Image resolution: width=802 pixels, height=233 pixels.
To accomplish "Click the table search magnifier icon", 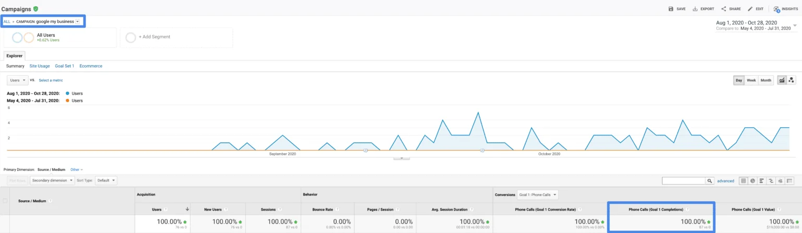I will coord(710,181).
